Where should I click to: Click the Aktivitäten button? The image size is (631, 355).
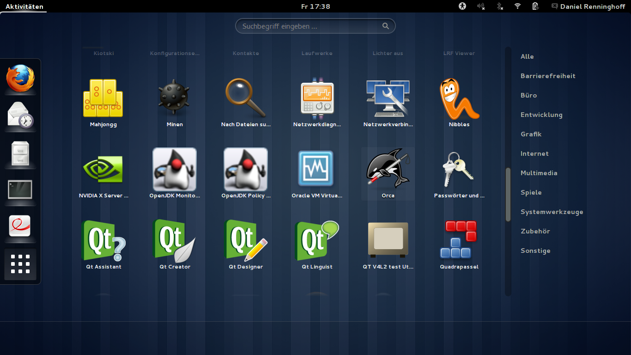tap(24, 6)
